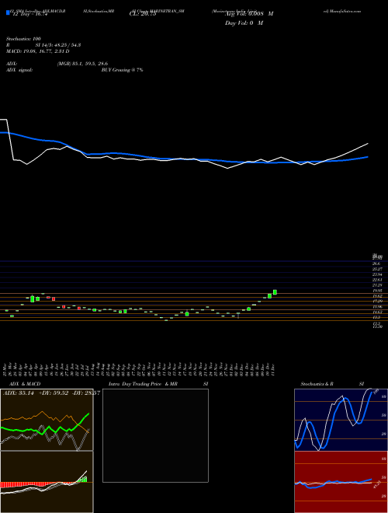Click the last green candlestick on price chart
The height and width of the screenshot is (513, 388).
pos(275,292)
